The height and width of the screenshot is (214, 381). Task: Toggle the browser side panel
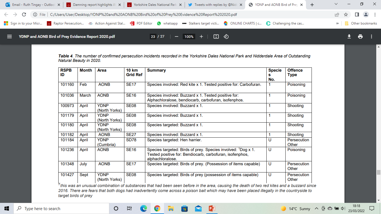coord(357,14)
